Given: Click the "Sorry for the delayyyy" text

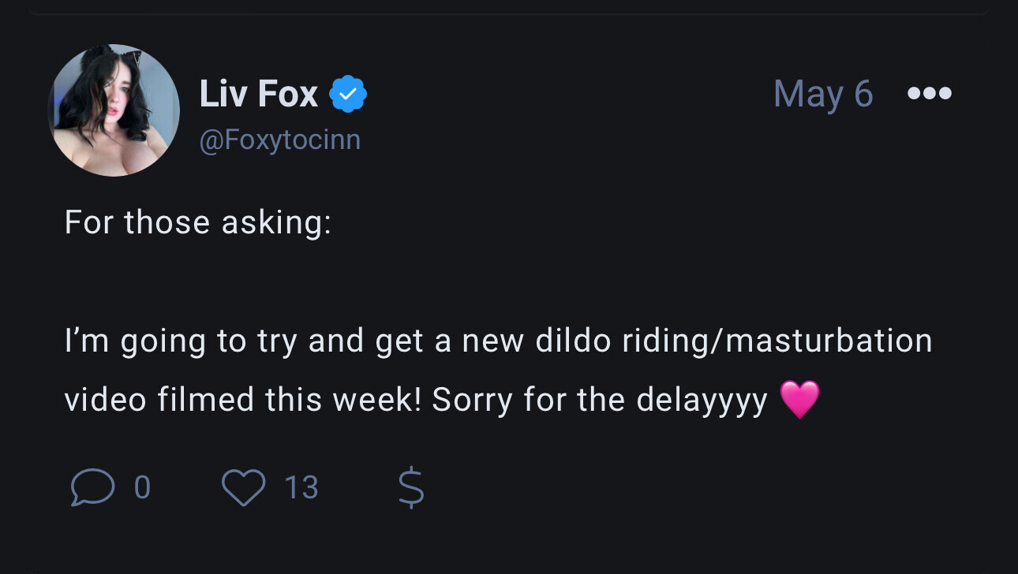Looking at the screenshot, I should click(x=600, y=400).
